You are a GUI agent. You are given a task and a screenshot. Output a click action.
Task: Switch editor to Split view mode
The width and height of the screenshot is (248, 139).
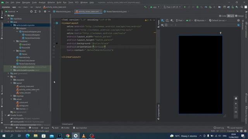(231, 16)
